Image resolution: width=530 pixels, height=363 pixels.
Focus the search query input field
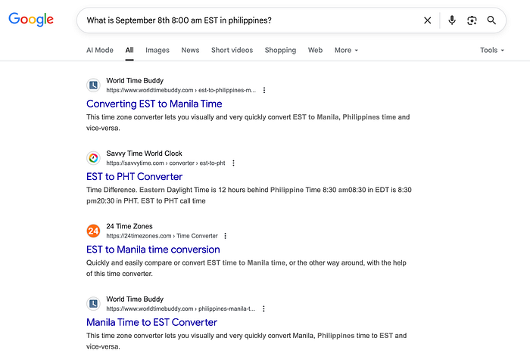click(x=250, y=20)
